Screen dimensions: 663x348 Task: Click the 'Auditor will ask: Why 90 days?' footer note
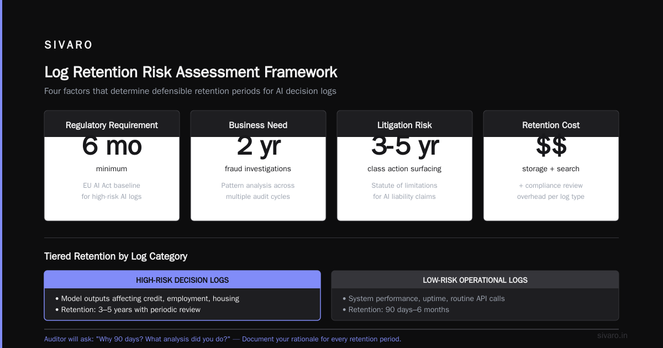pyautogui.click(x=223, y=339)
